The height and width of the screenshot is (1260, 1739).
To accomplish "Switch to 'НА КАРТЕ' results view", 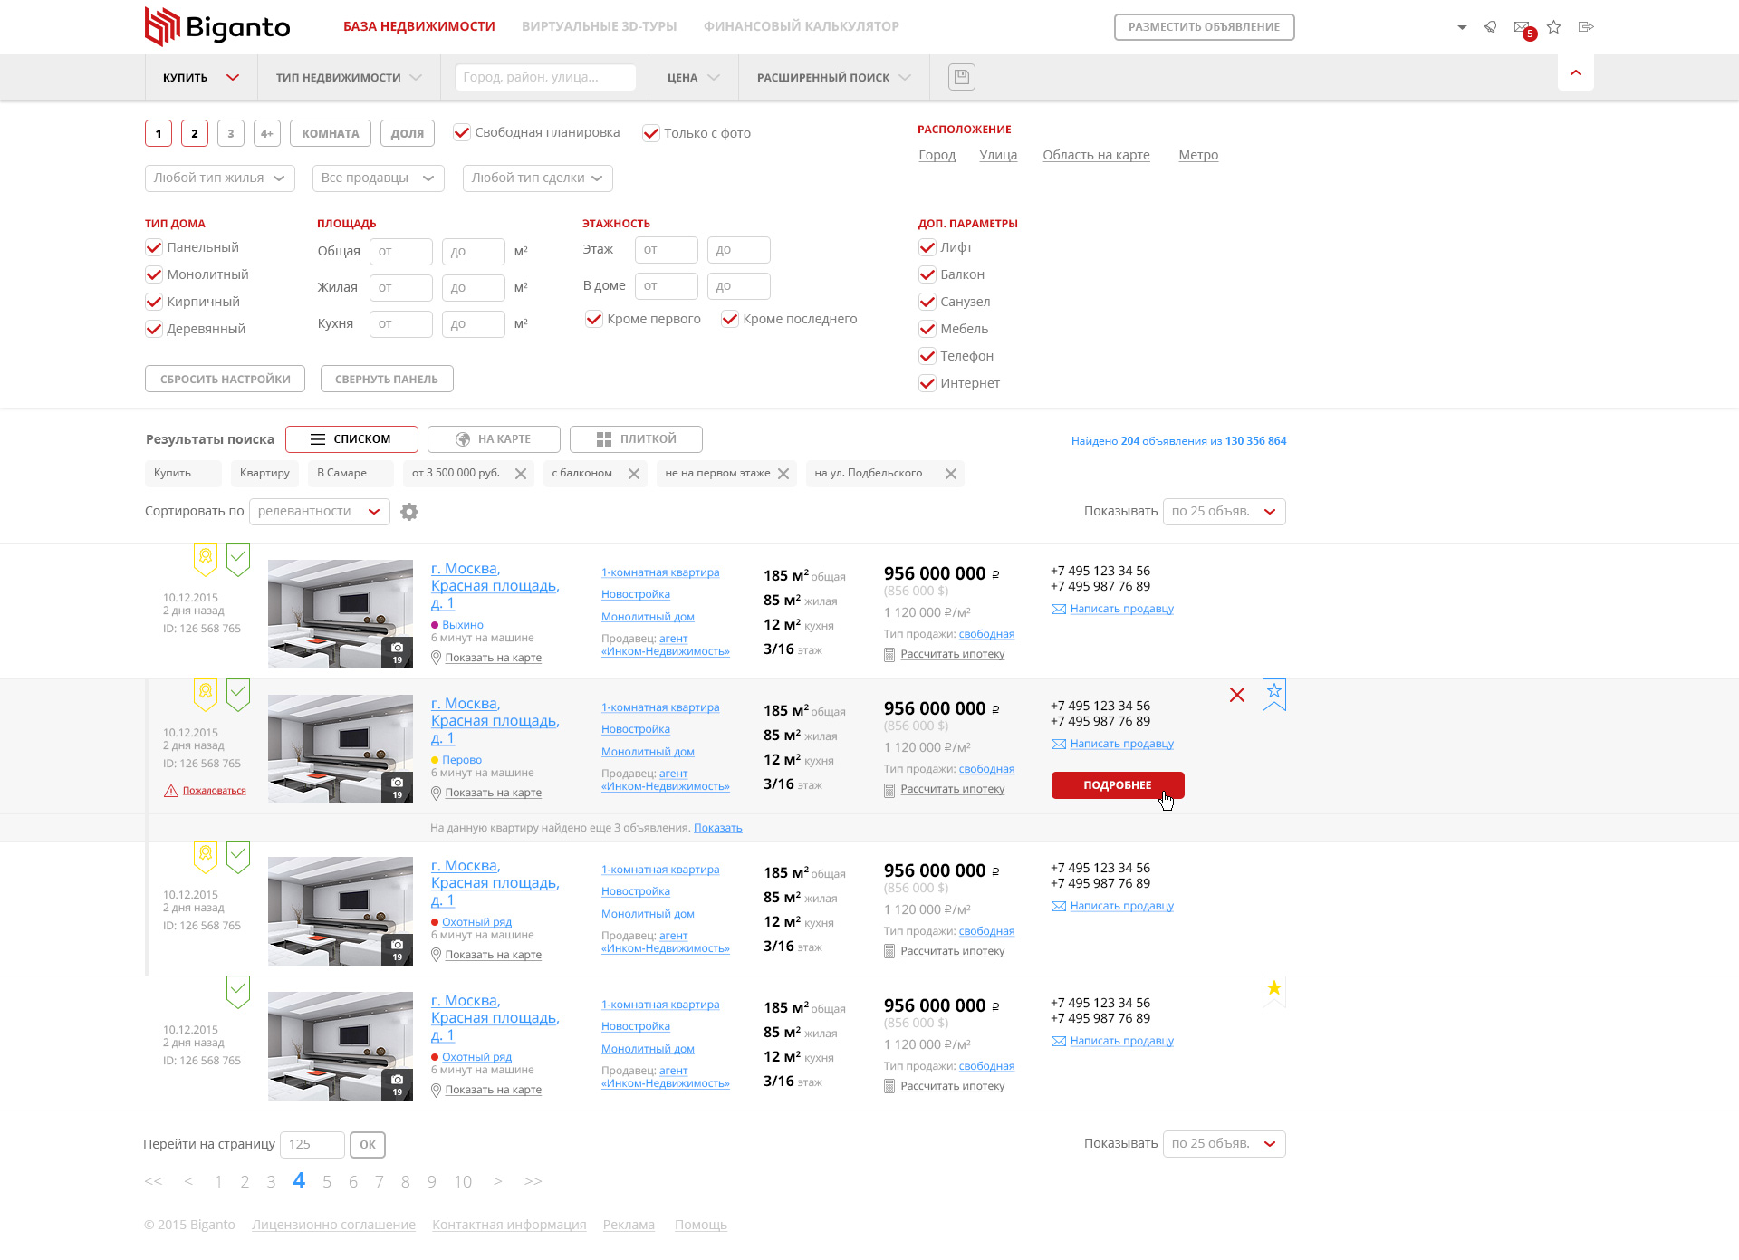I will click(x=494, y=439).
